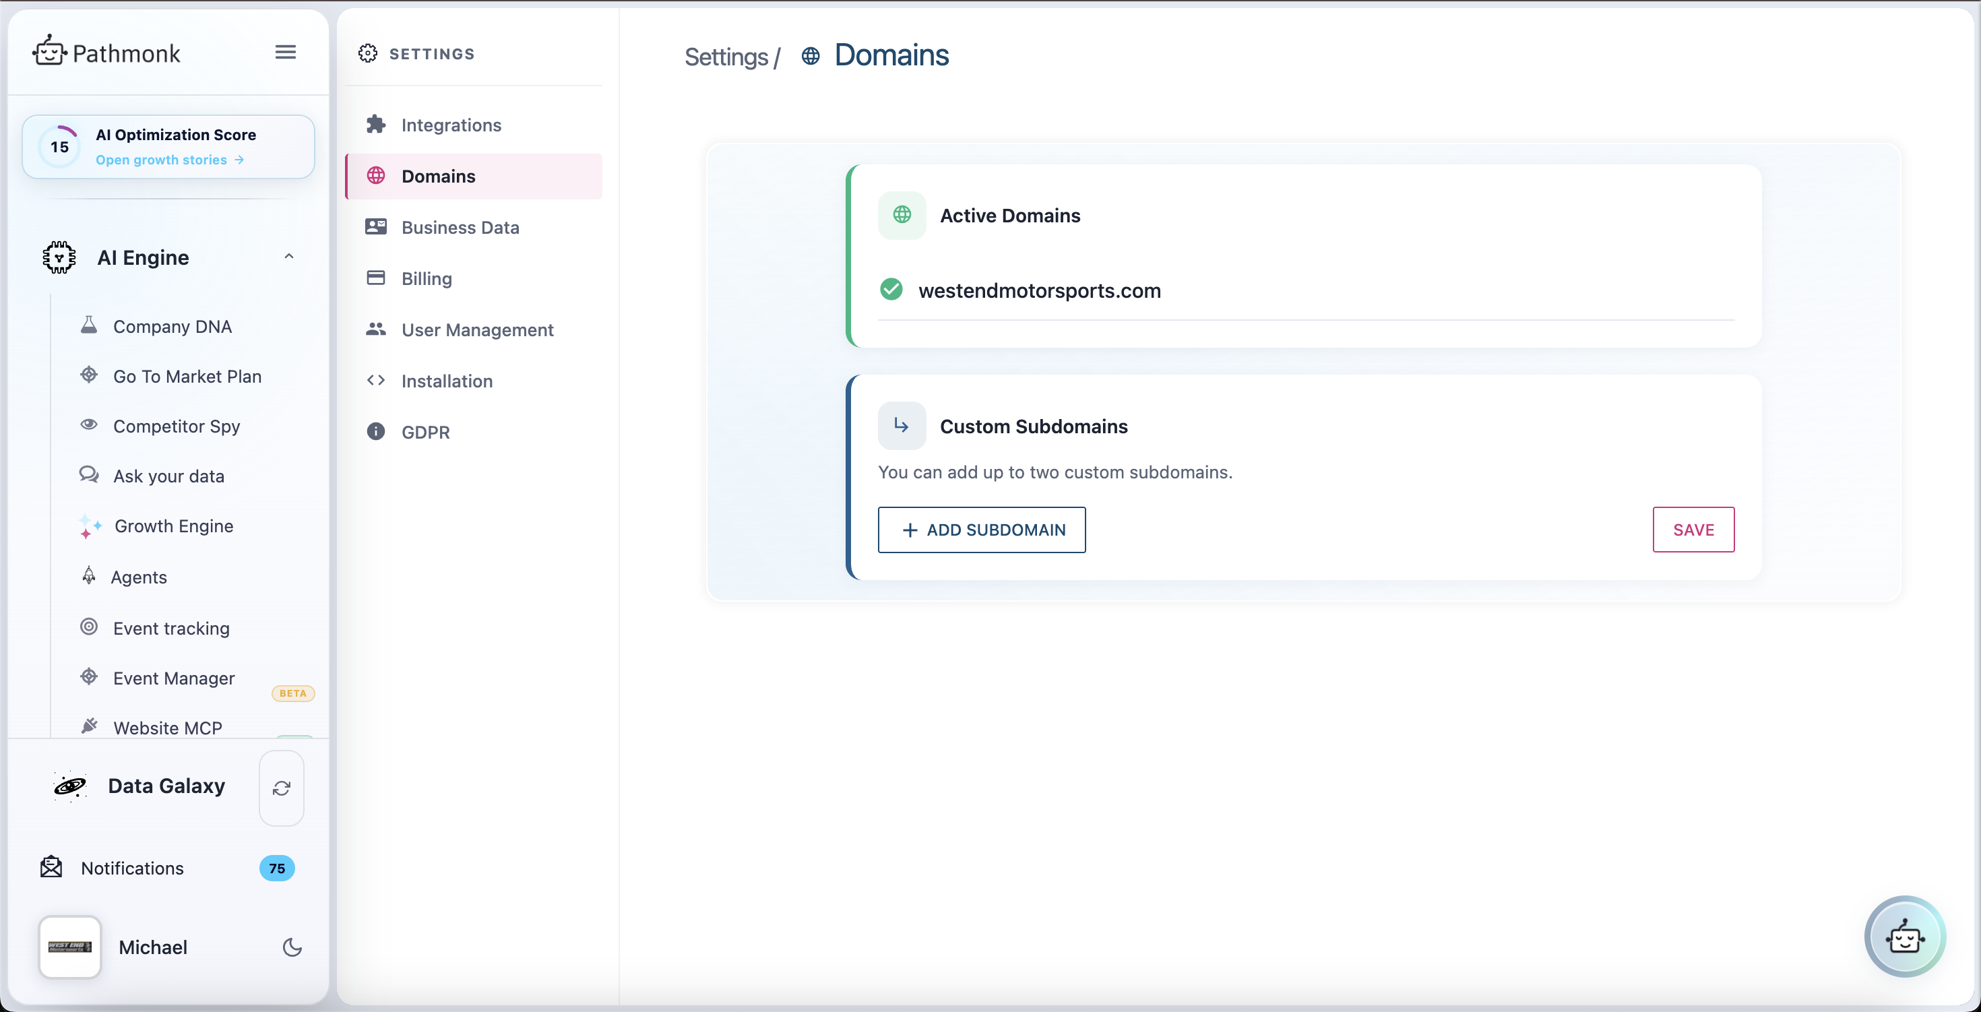This screenshot has width=1981, height=1012.
Task: Open Ask your data chat icon
Action: tap(89, 474)
